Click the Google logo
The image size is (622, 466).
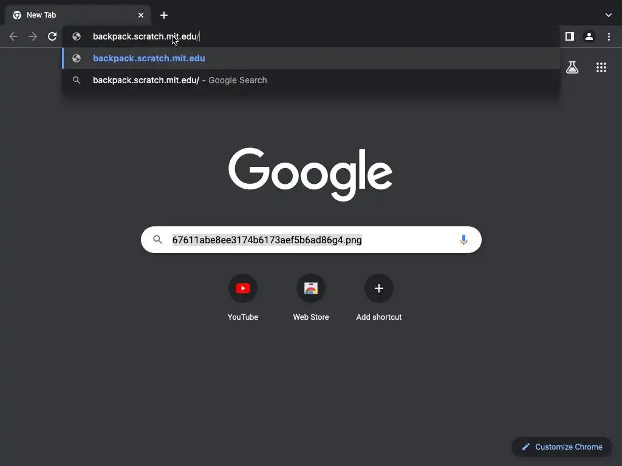point(310,174)
